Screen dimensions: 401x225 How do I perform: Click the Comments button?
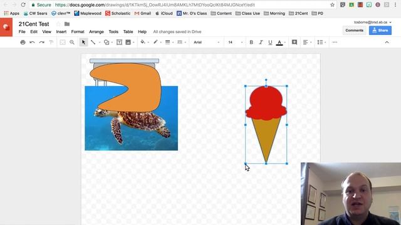(x=354, y=31)
